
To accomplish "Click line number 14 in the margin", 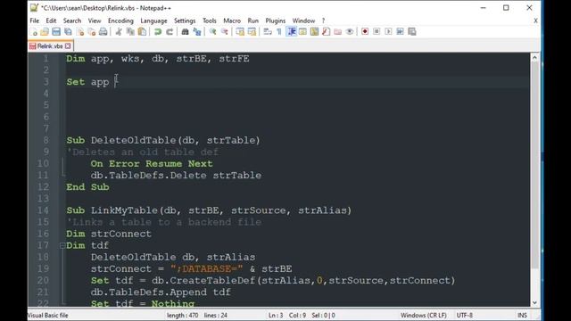I will pos(43,210).
